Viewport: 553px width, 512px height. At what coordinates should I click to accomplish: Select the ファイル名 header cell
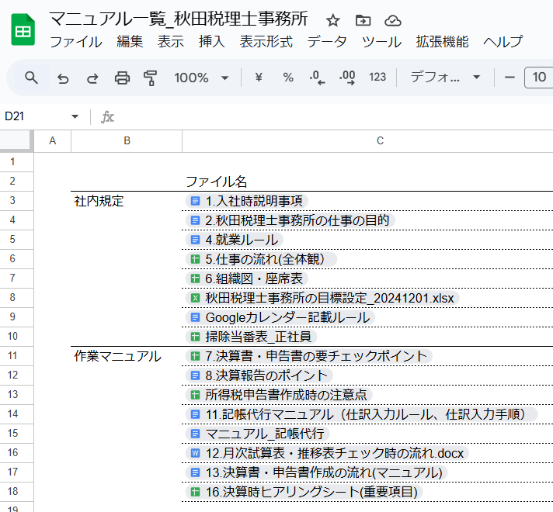pos(367,182)
